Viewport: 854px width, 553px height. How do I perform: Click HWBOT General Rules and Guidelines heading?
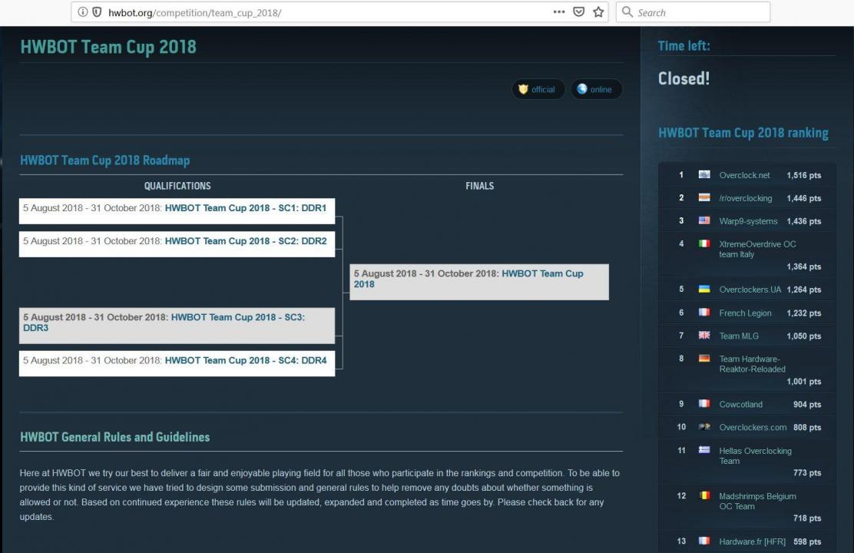115,437
